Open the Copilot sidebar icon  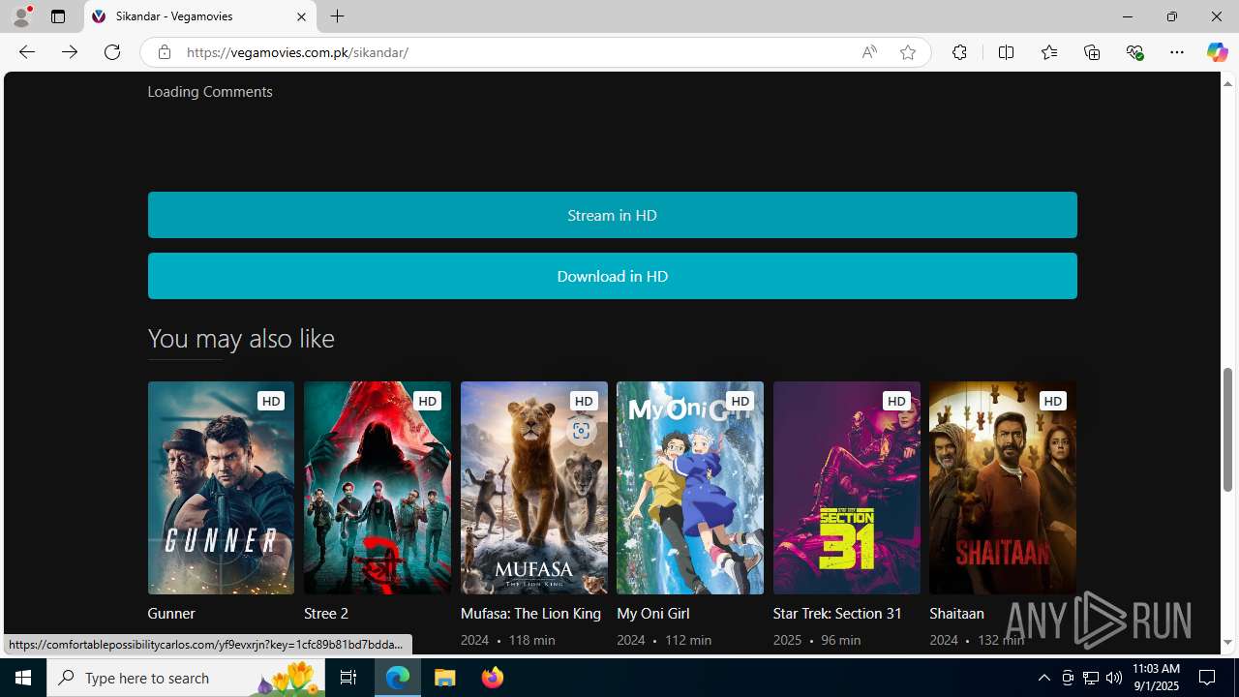1217,52
